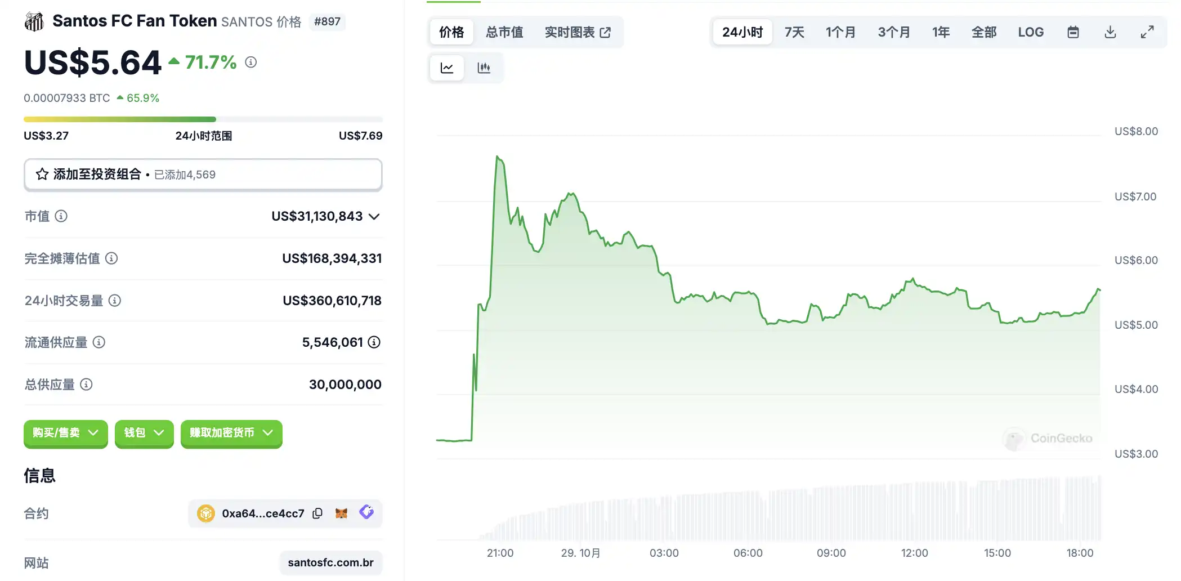1181x581 pixels.
Task: Copy the contract address 0xa64...ce4cc7
Action: [317, 513]
